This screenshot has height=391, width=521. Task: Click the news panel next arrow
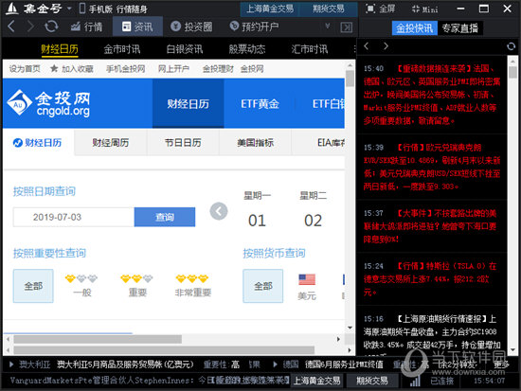pos(386,45)
